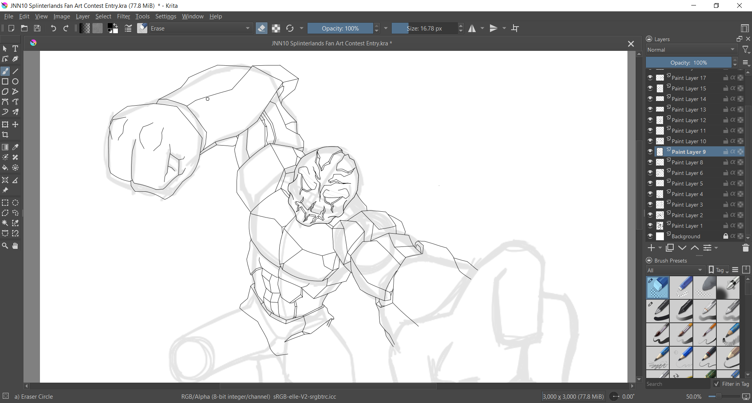Click the brush presets Search field
Image resolution: width=752 pixels, height=403 pixels.
point(677,384)
